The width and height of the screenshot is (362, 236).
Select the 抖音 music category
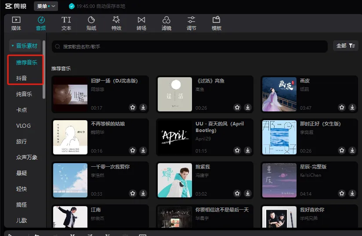pyautogui.click(x=22, y=78)
